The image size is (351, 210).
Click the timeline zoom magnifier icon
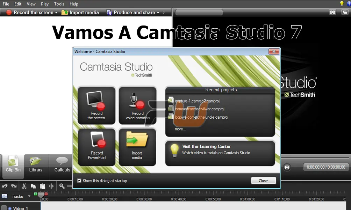pyautogui.click(x=62, y=186)
